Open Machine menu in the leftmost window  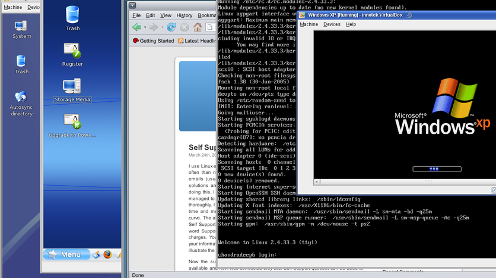(13, 7)
